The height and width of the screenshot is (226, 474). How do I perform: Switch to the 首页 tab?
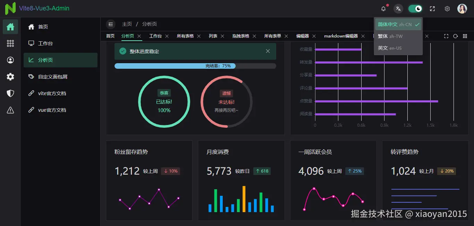(110, 36)
